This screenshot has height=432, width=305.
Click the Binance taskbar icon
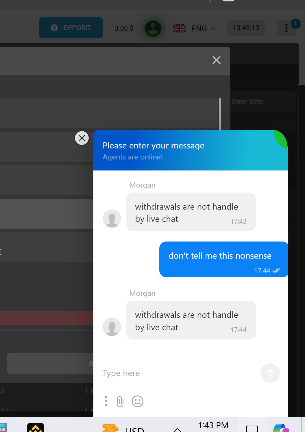(36, 428)
